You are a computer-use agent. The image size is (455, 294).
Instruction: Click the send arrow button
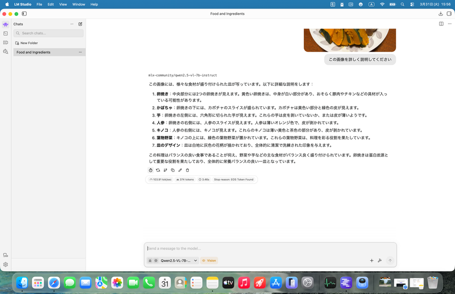pos(390,260)
